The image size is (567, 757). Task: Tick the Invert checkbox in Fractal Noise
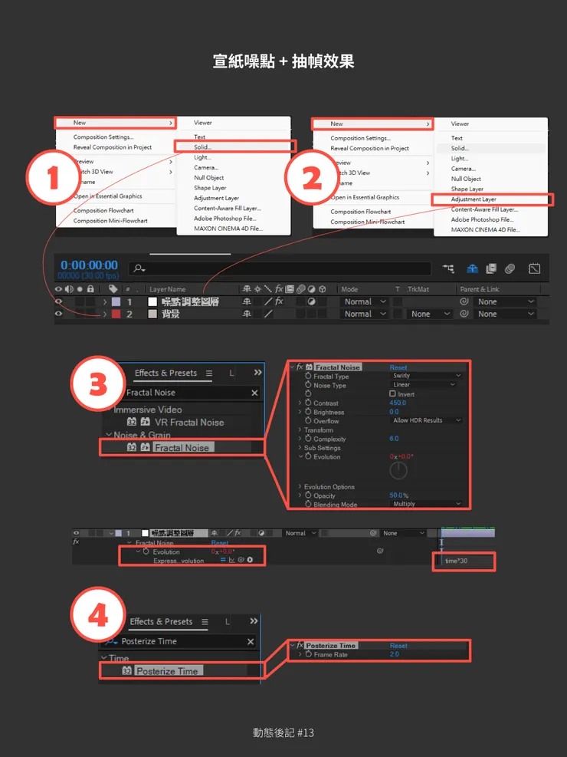392,394
